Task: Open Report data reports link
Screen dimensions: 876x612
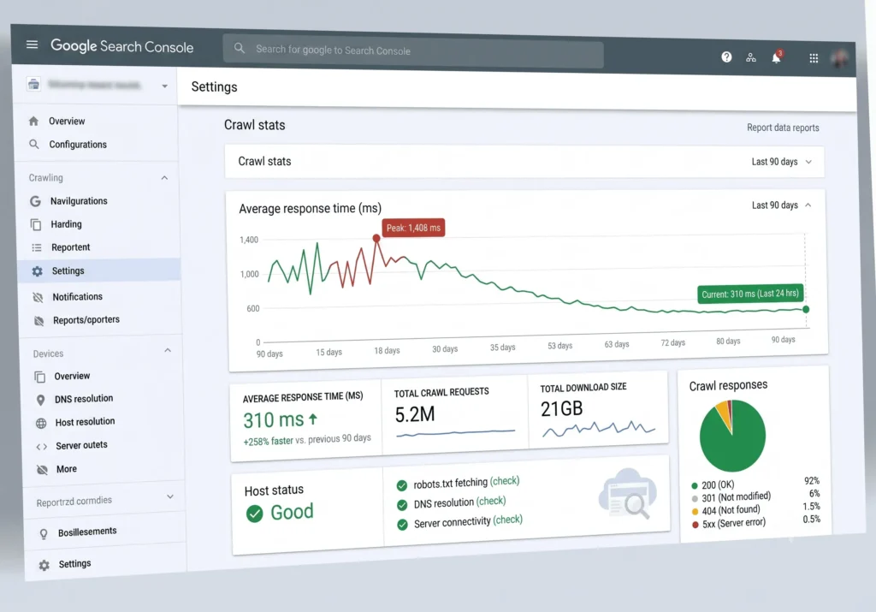Action: (x=783, y=128)
